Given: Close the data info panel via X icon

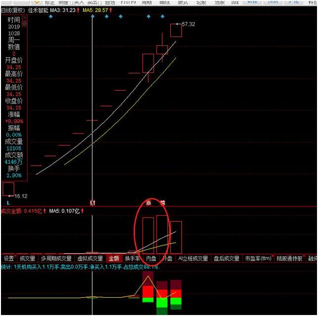Looking at the screenshot, I should click(25, 18).
